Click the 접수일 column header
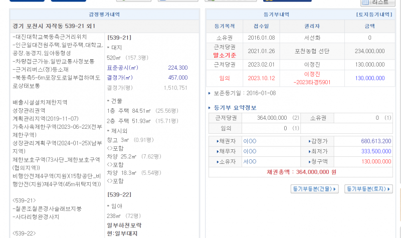This screenshot has width=401, height=238. click(260, 26)
